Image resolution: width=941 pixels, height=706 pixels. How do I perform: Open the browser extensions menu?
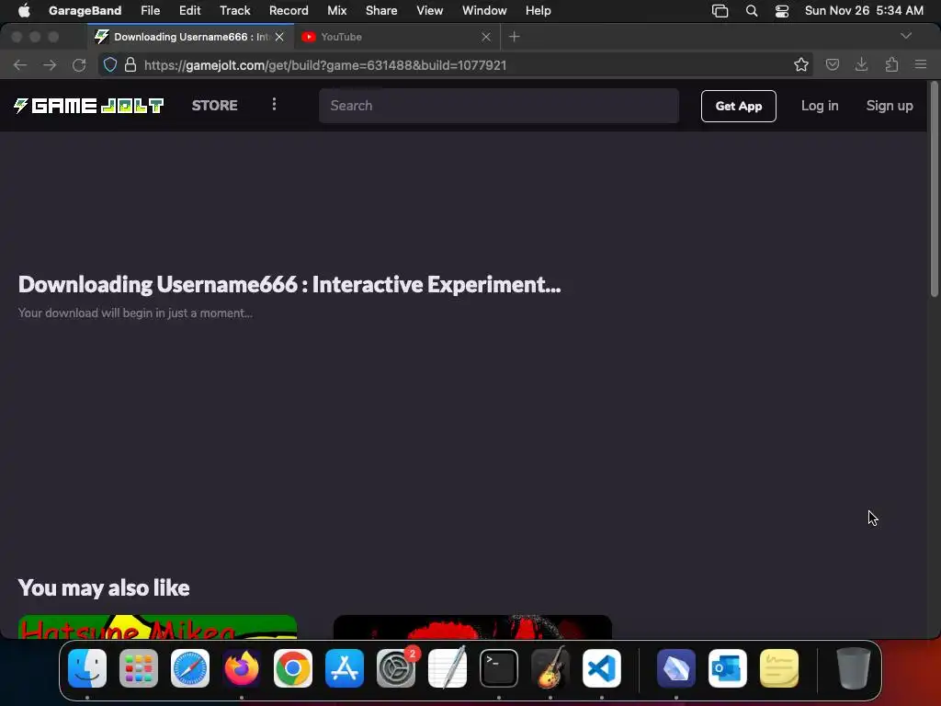tap(891, 64)
